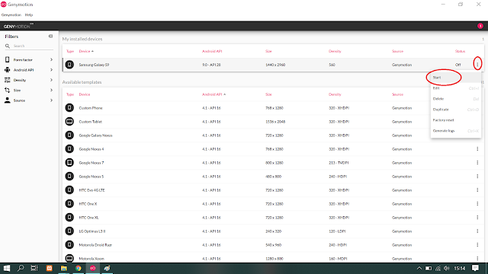Viewport: 488px width, 274px height.
Task: Open the Google Nexus 7 three-dot menu
Action: 477,162
